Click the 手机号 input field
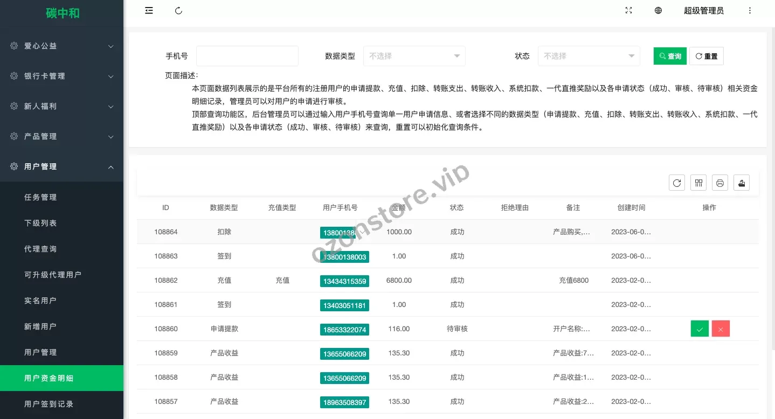The image size is (775, 419). 247,55
